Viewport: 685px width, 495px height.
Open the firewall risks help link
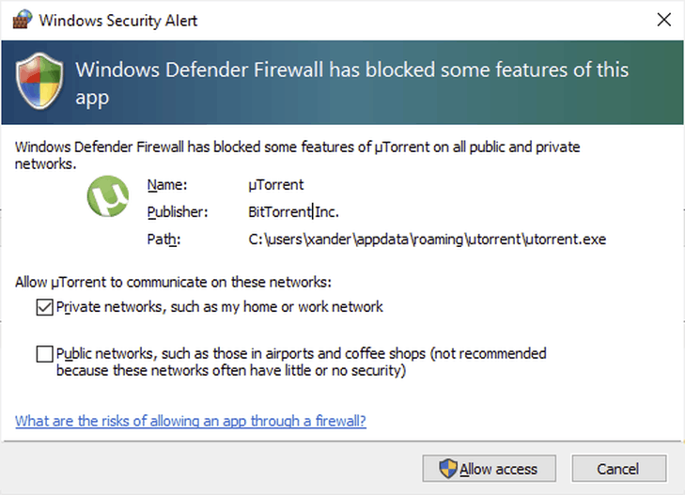click(191, 421)
